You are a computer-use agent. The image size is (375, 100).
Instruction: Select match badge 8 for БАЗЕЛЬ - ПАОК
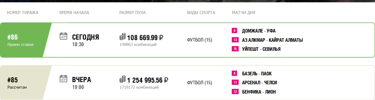(235, 74)
